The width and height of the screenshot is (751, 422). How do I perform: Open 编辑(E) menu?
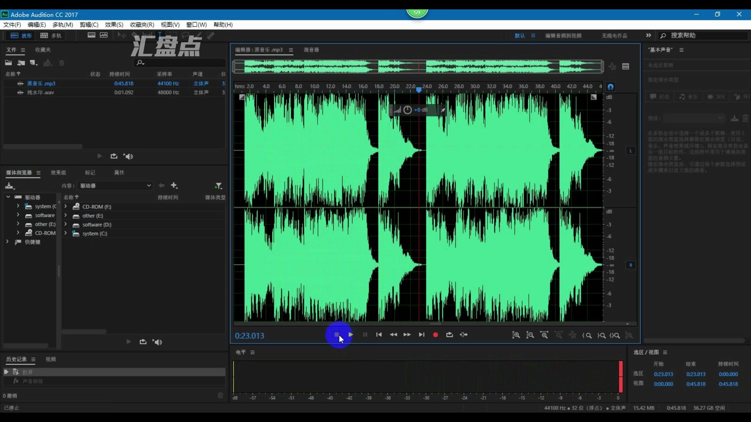37,25
